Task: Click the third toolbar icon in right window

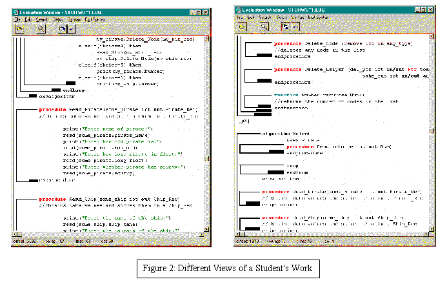Action: point(284,26)
